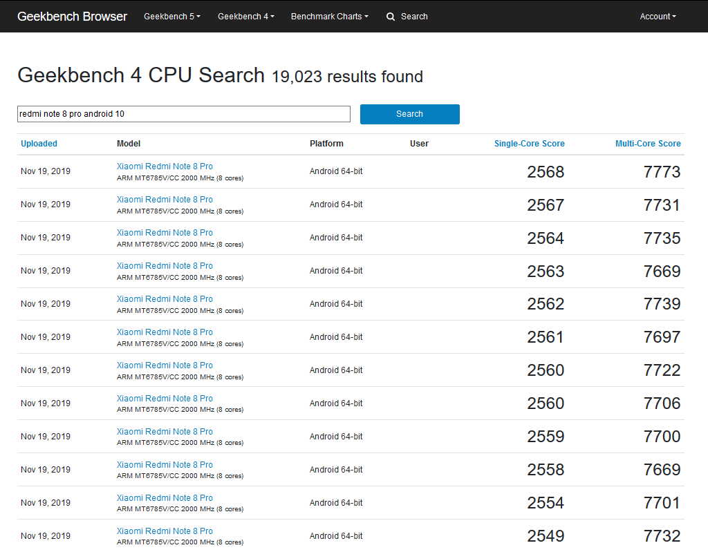This screenshot has width=708, height=552.
Task: Select multi-core score 7731
Action: pyautogui.click(x=662, y=205)
